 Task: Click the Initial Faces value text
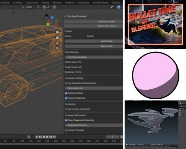pyautogui.click(x=73, y=62)
